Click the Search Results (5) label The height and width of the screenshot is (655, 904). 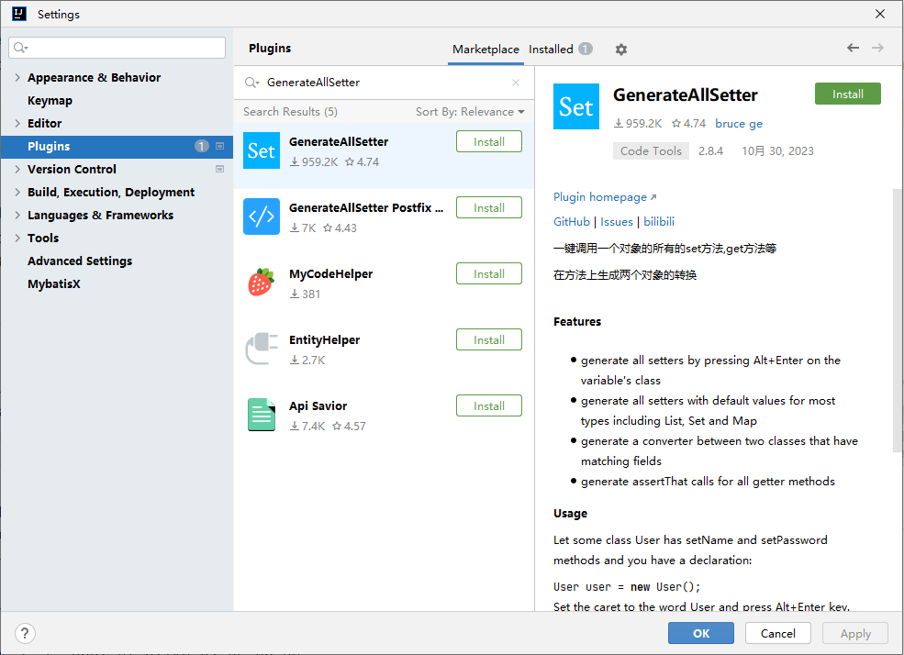click(291, 112)
